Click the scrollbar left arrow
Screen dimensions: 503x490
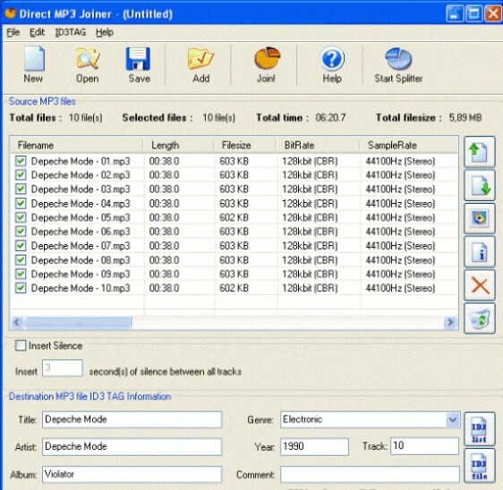(x=17, y=322)
